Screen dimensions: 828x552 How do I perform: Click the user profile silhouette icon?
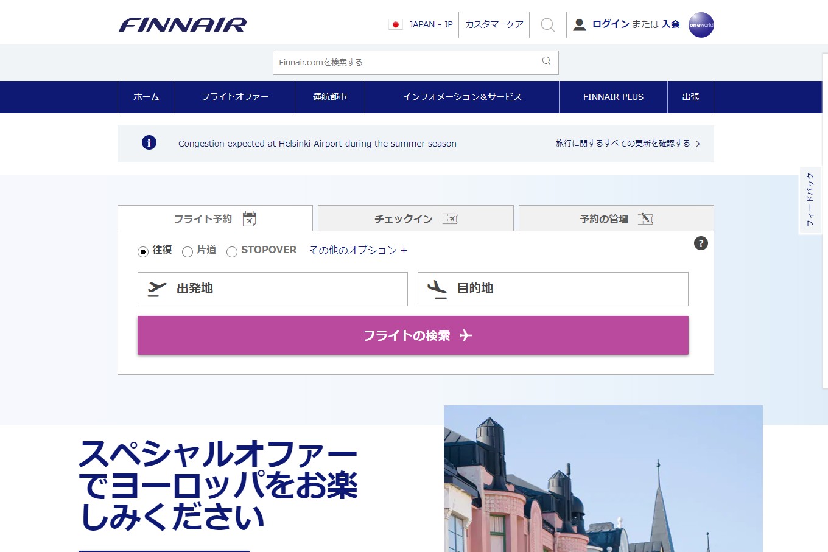(580, 24)
